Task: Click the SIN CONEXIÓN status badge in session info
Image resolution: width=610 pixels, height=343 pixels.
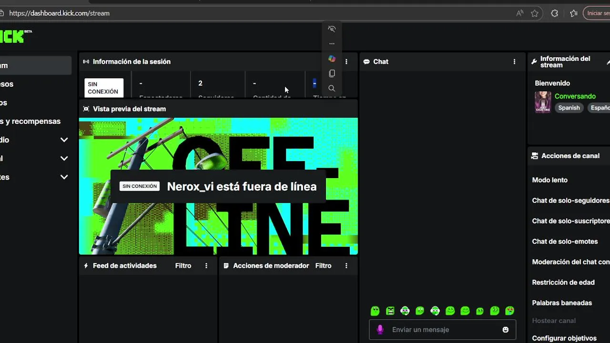Action: point(103,88)
